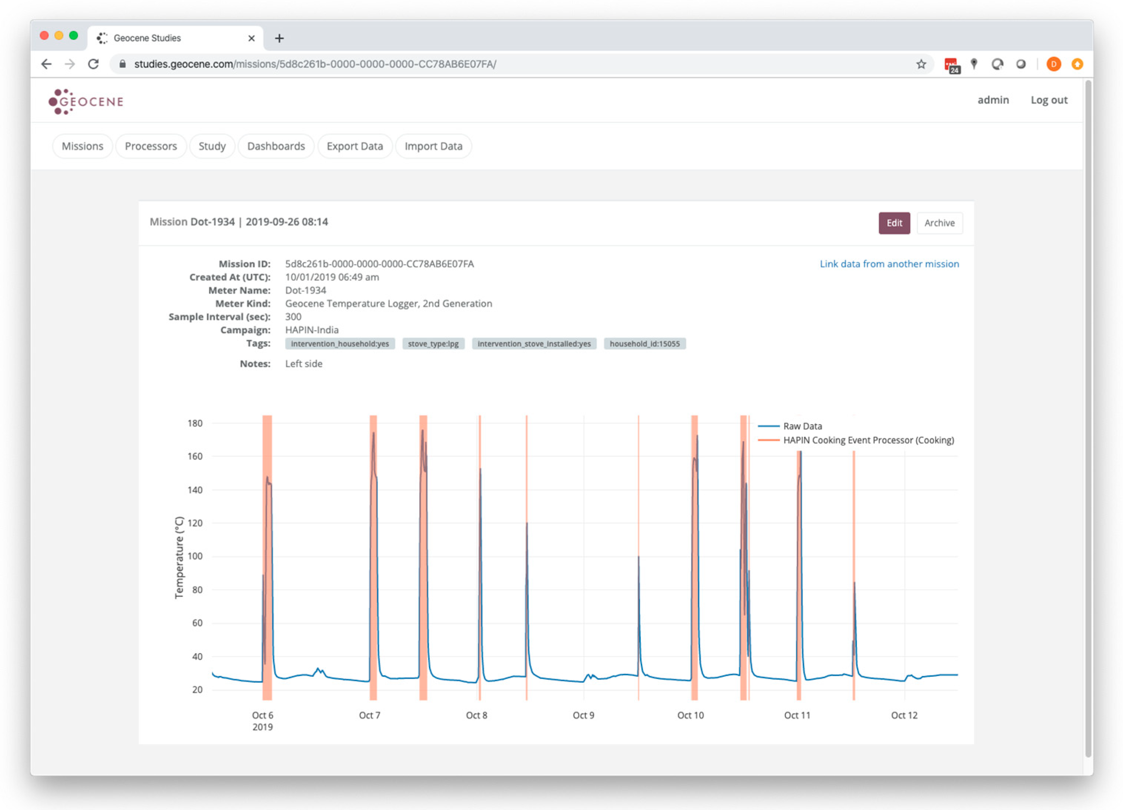The width and height of the screenshot is (1123, 810).
Task: Reload the page with refresh icon
Action: (x=93, y=64)
